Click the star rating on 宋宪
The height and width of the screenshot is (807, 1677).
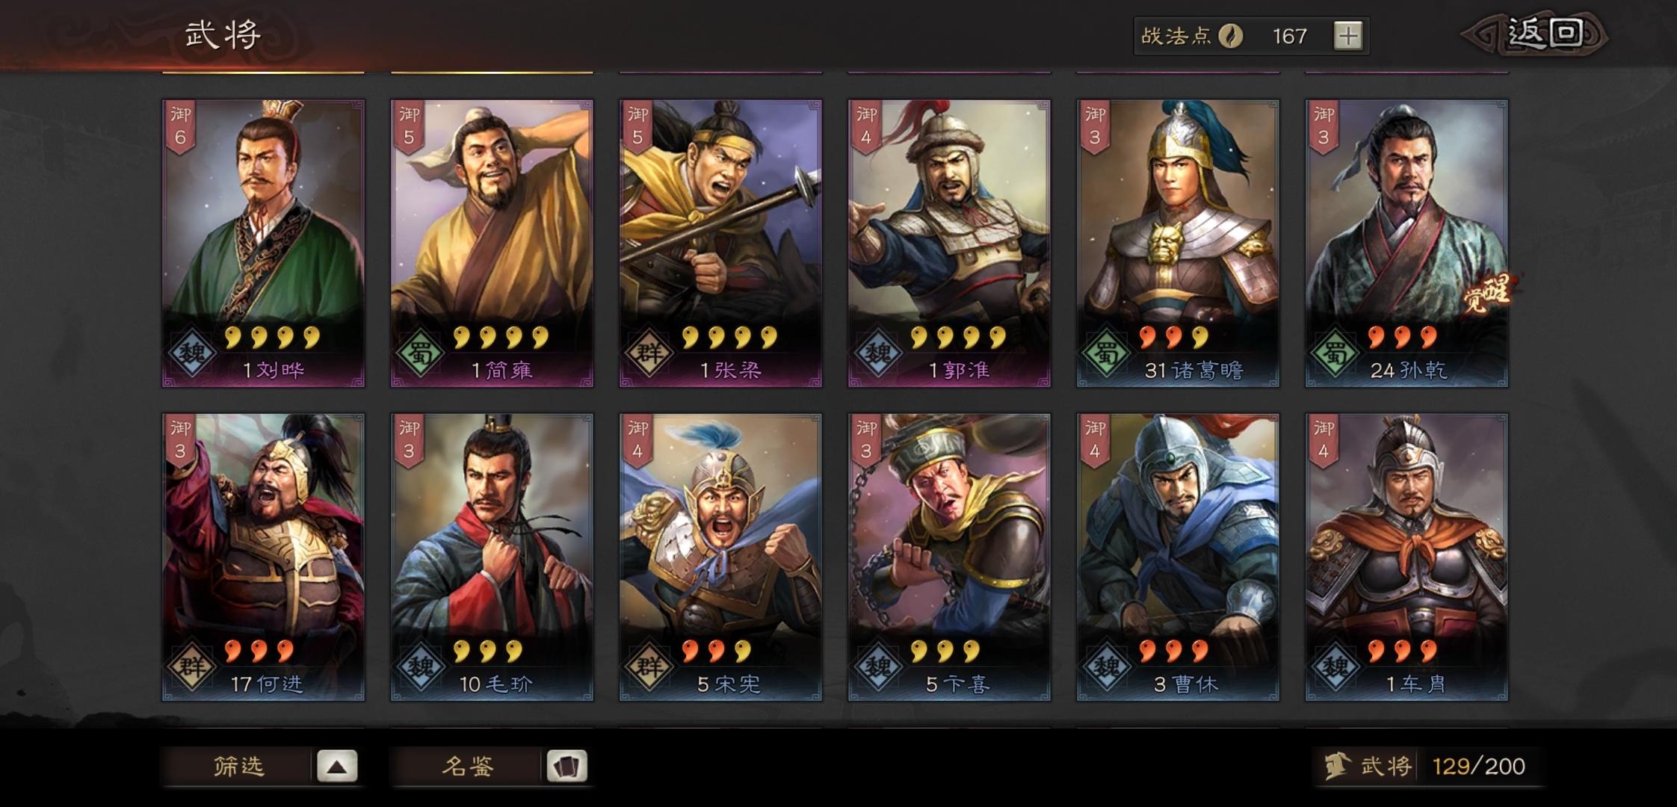pyautogui.click(x=716, y=652)
